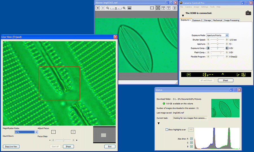
Task: Decrease Aperture with left arrow
Action: tap(208, 44)
